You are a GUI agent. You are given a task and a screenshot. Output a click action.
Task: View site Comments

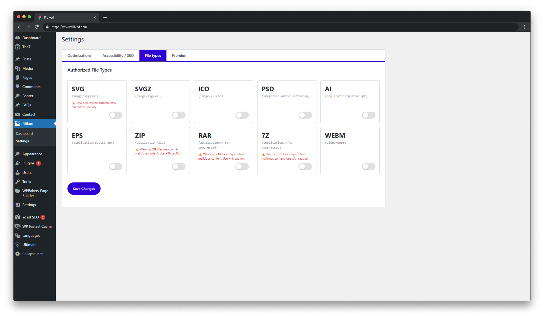click(x=31, y=87)
